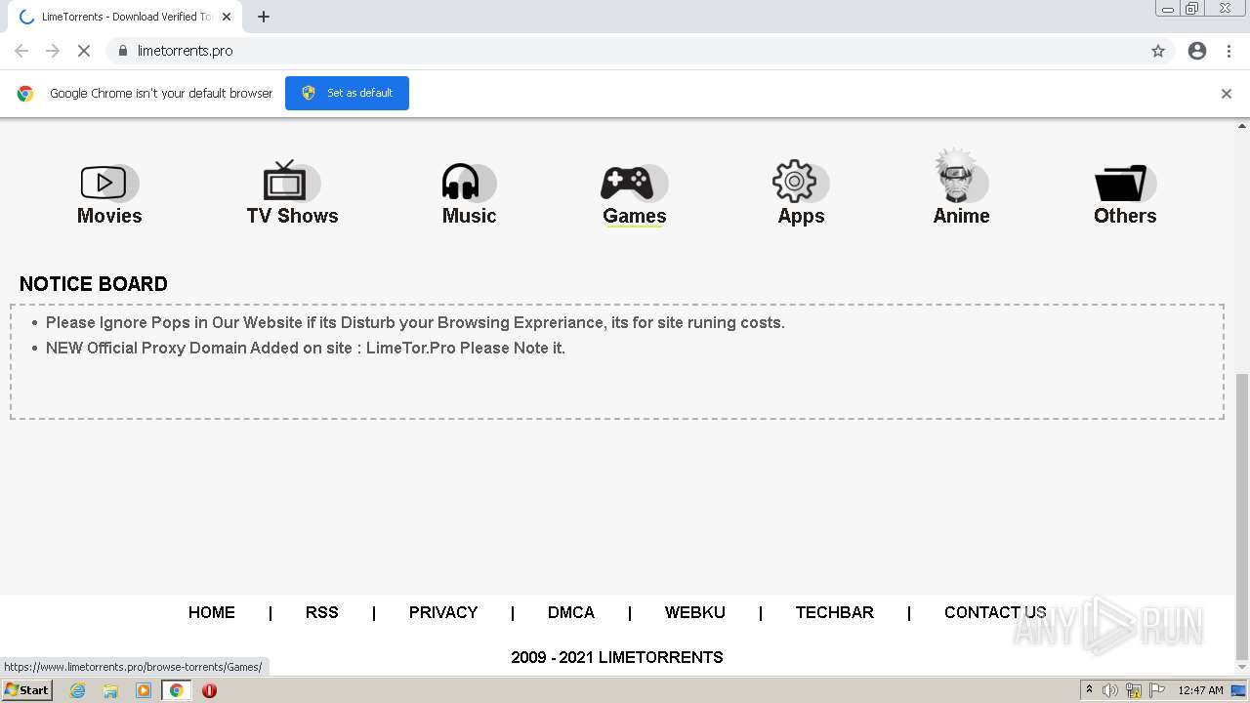Image resolution: width=1250 pixels, height=703 pixels.
Task: Click the Apps text label
Action: point(801,216)
